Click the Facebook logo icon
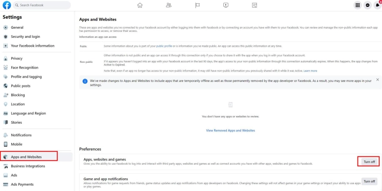The height and width of the screenshot is (191, 382). pyautogui.click(x=7, y=5)
